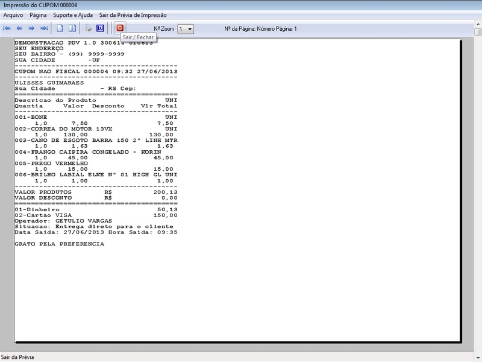Viewport: 482px width, 362px height.
Task: Export to Word icon
Action: [x=100, y=28]
